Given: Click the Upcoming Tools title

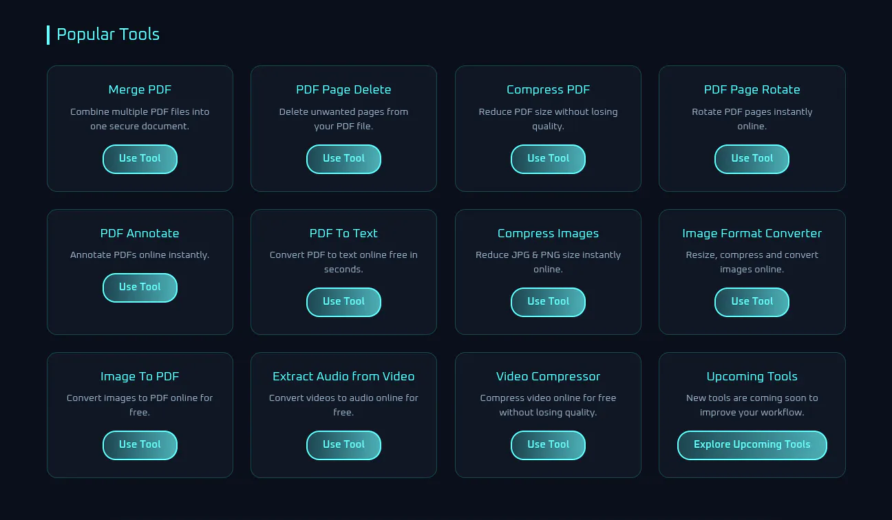Looking at the screenshot, I should coord(752,376).
